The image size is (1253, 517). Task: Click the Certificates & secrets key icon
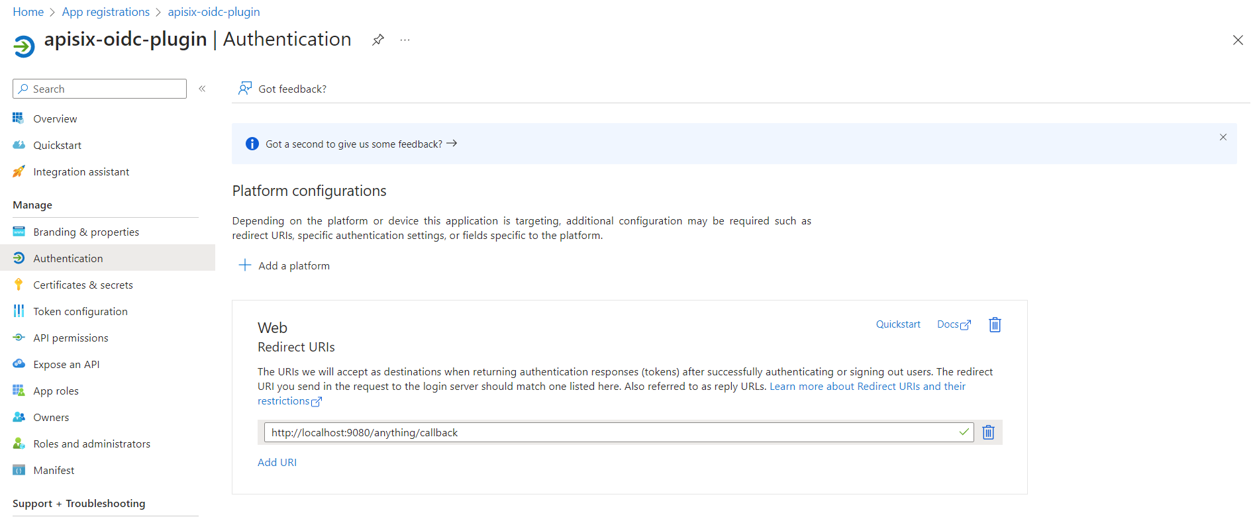click(19, 285)
